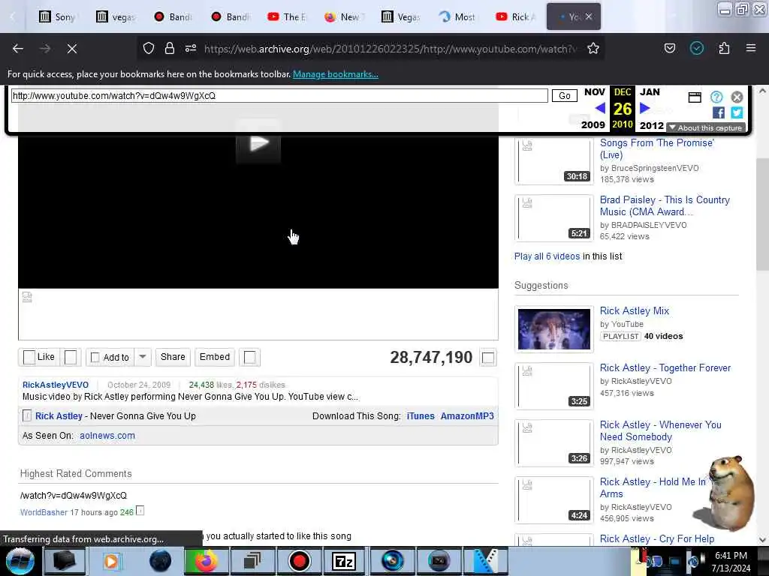Click the Share button
The image size is (769, 576).
[173, 357]
